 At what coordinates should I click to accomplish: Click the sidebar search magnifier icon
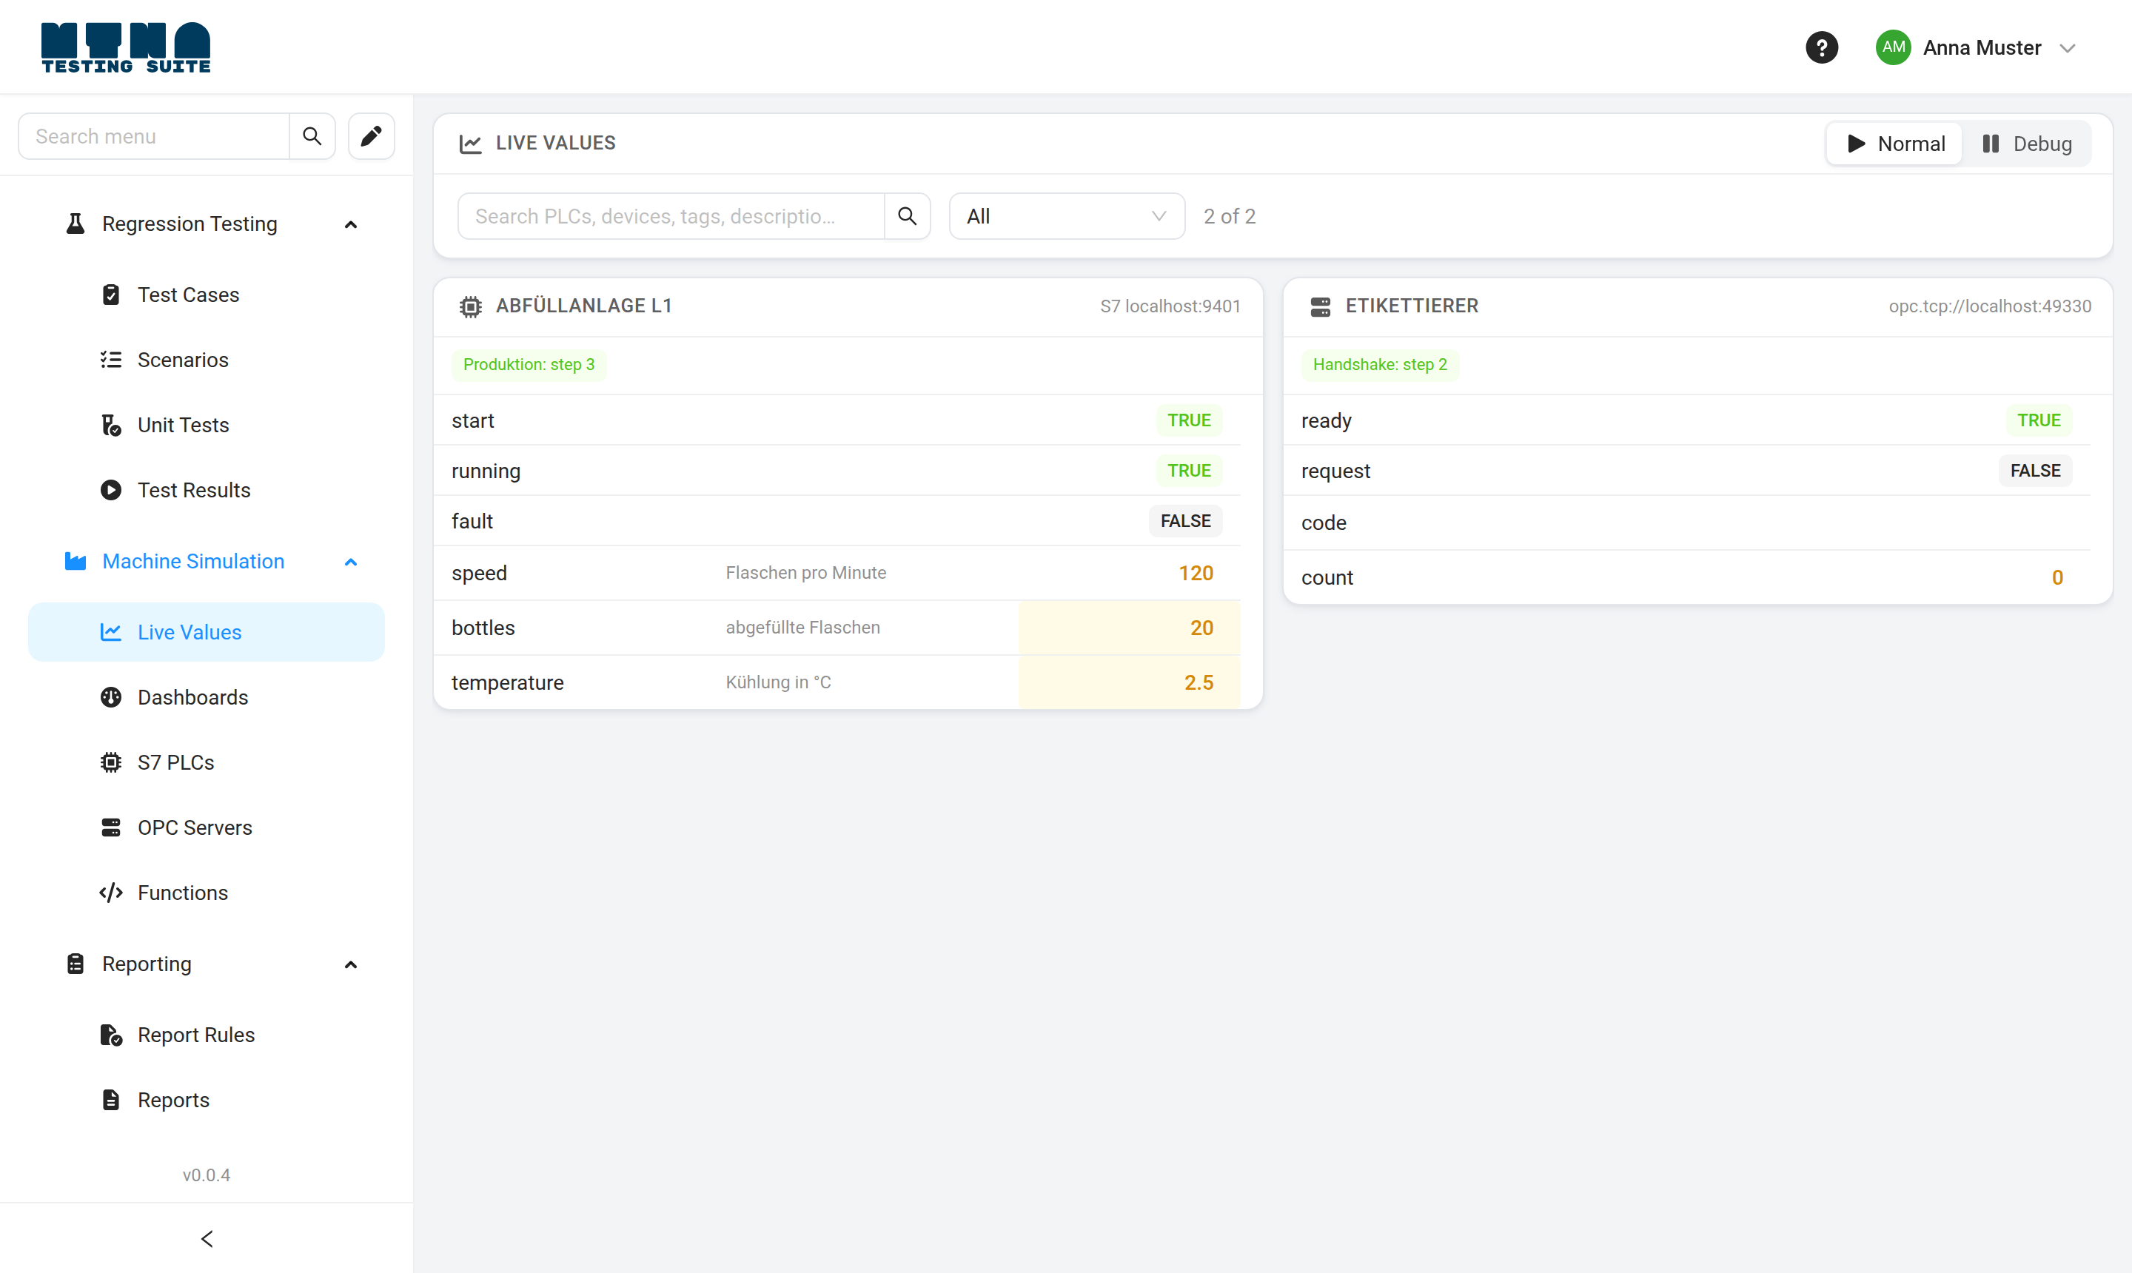(x=312, y=136)
